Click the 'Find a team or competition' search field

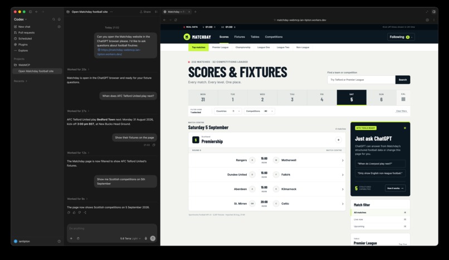(x=362, y=80)
